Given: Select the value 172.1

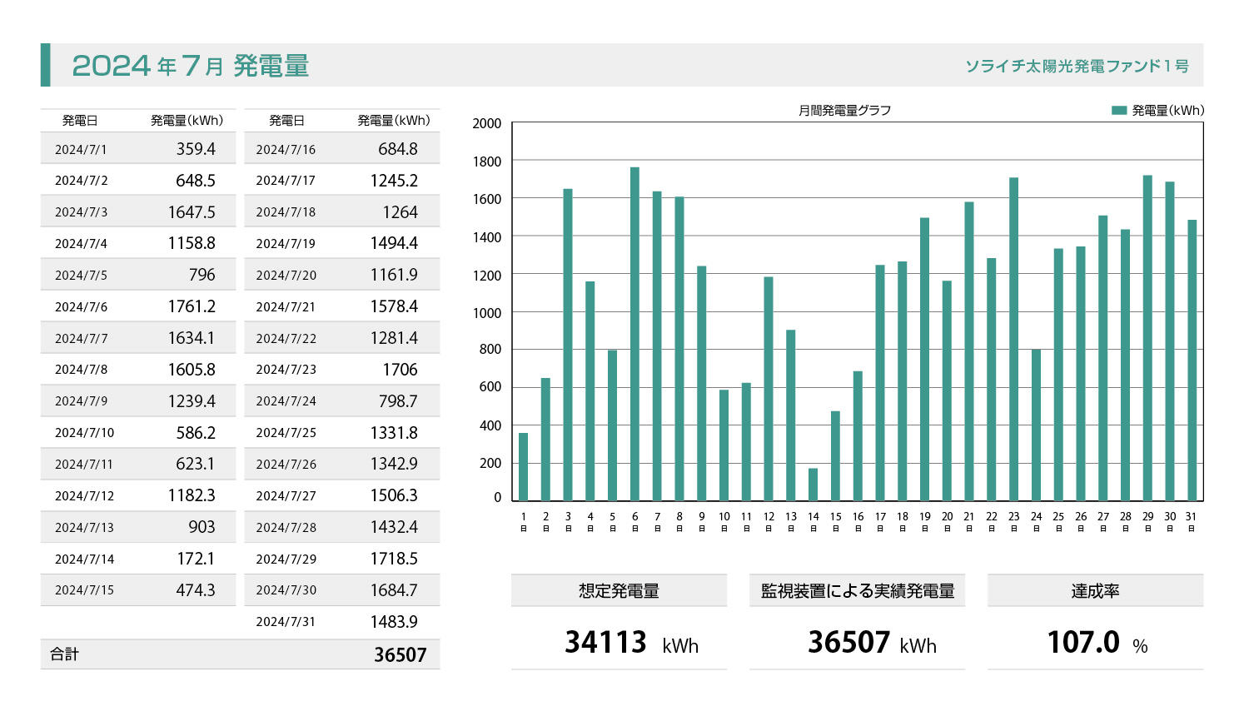Looking at the screenshot, I should coord(196,559).
